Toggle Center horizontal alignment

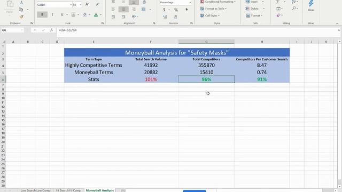(123, 10)
